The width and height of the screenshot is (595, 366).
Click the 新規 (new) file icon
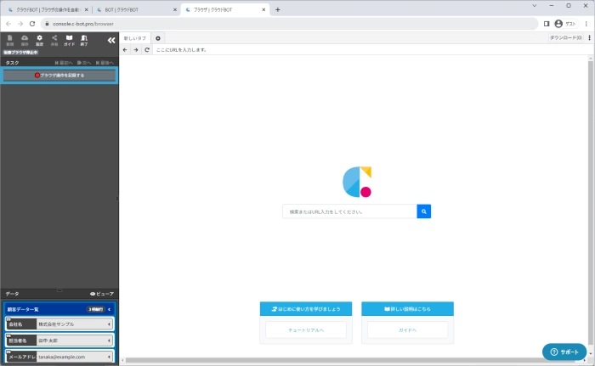10,40
